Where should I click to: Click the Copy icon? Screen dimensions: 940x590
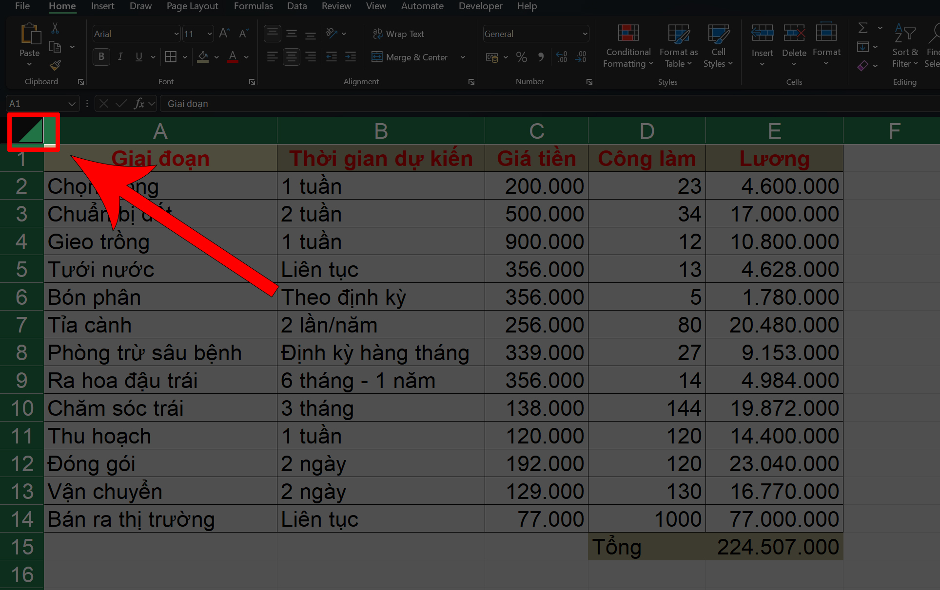tap(55, 47)
